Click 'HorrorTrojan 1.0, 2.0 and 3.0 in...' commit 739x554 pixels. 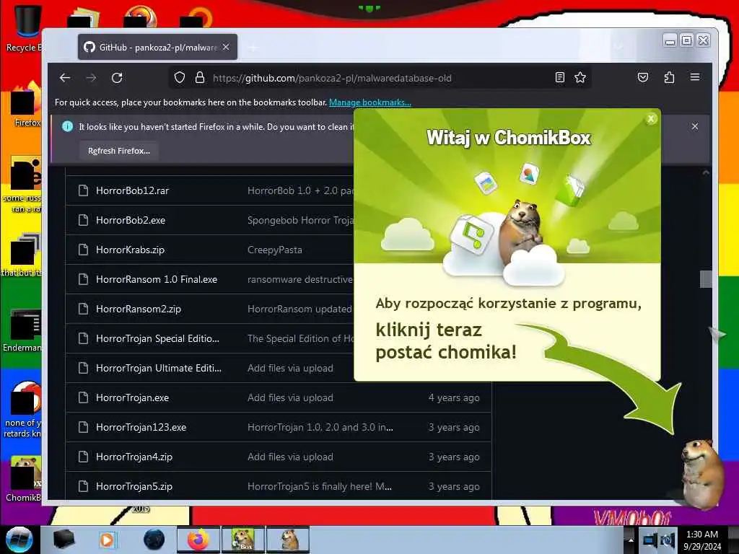point(320,427)
